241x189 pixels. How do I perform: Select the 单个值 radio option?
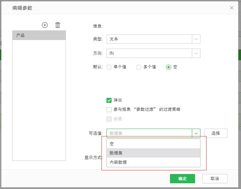109,67
